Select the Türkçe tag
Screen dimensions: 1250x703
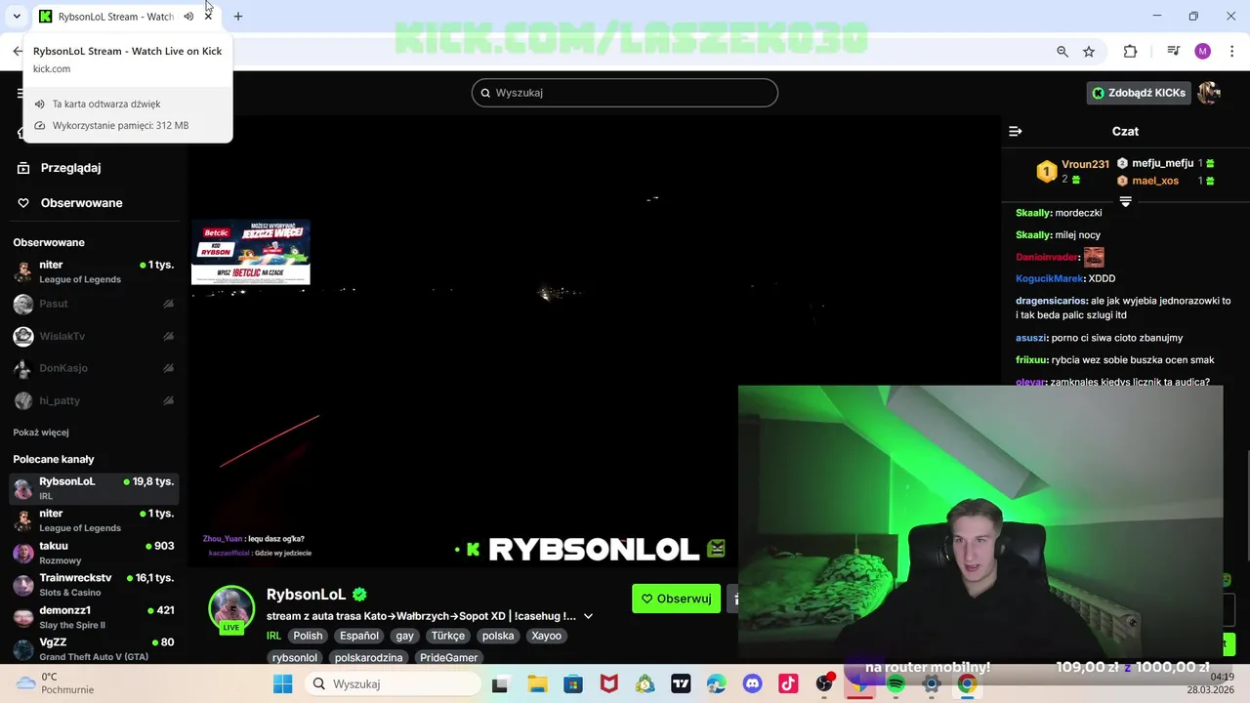[x=448, y=636]
